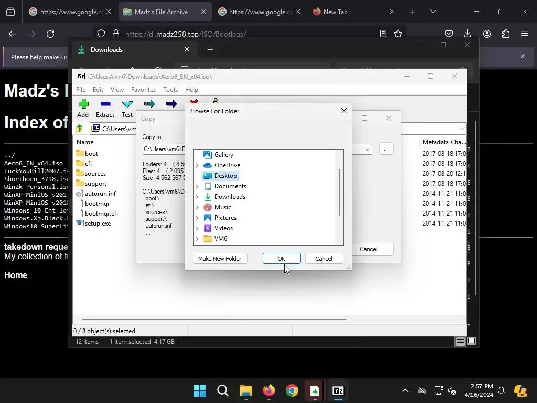The width and height of the screenshot is (537, 403).
Task: Open the File menu in 7-Zip
Action: (x=81, y=89)
